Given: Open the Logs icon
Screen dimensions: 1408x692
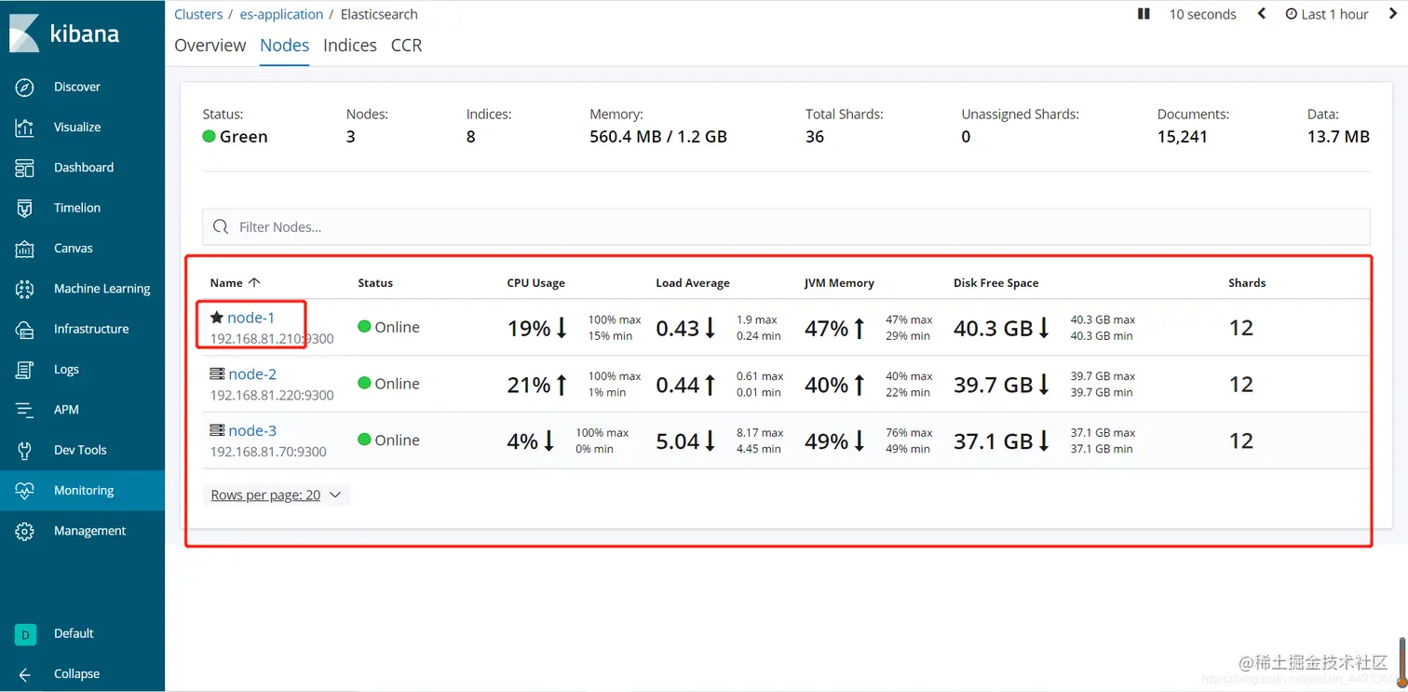Looking at the screenshot, I should tap(25, 369).
